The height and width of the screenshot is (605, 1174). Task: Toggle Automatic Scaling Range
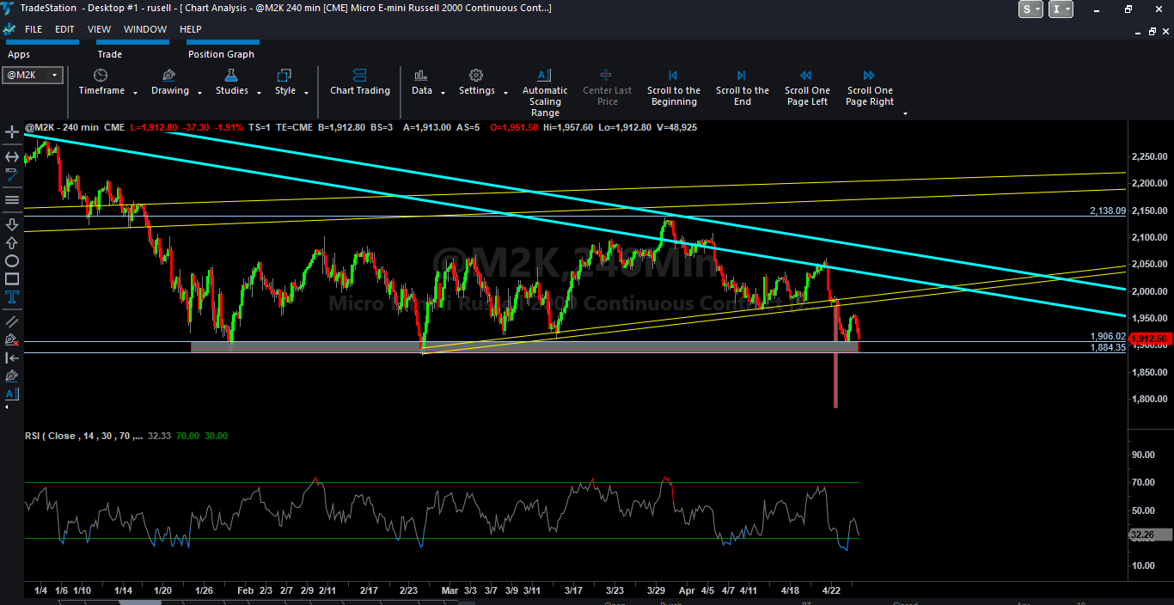pos(544,94)
